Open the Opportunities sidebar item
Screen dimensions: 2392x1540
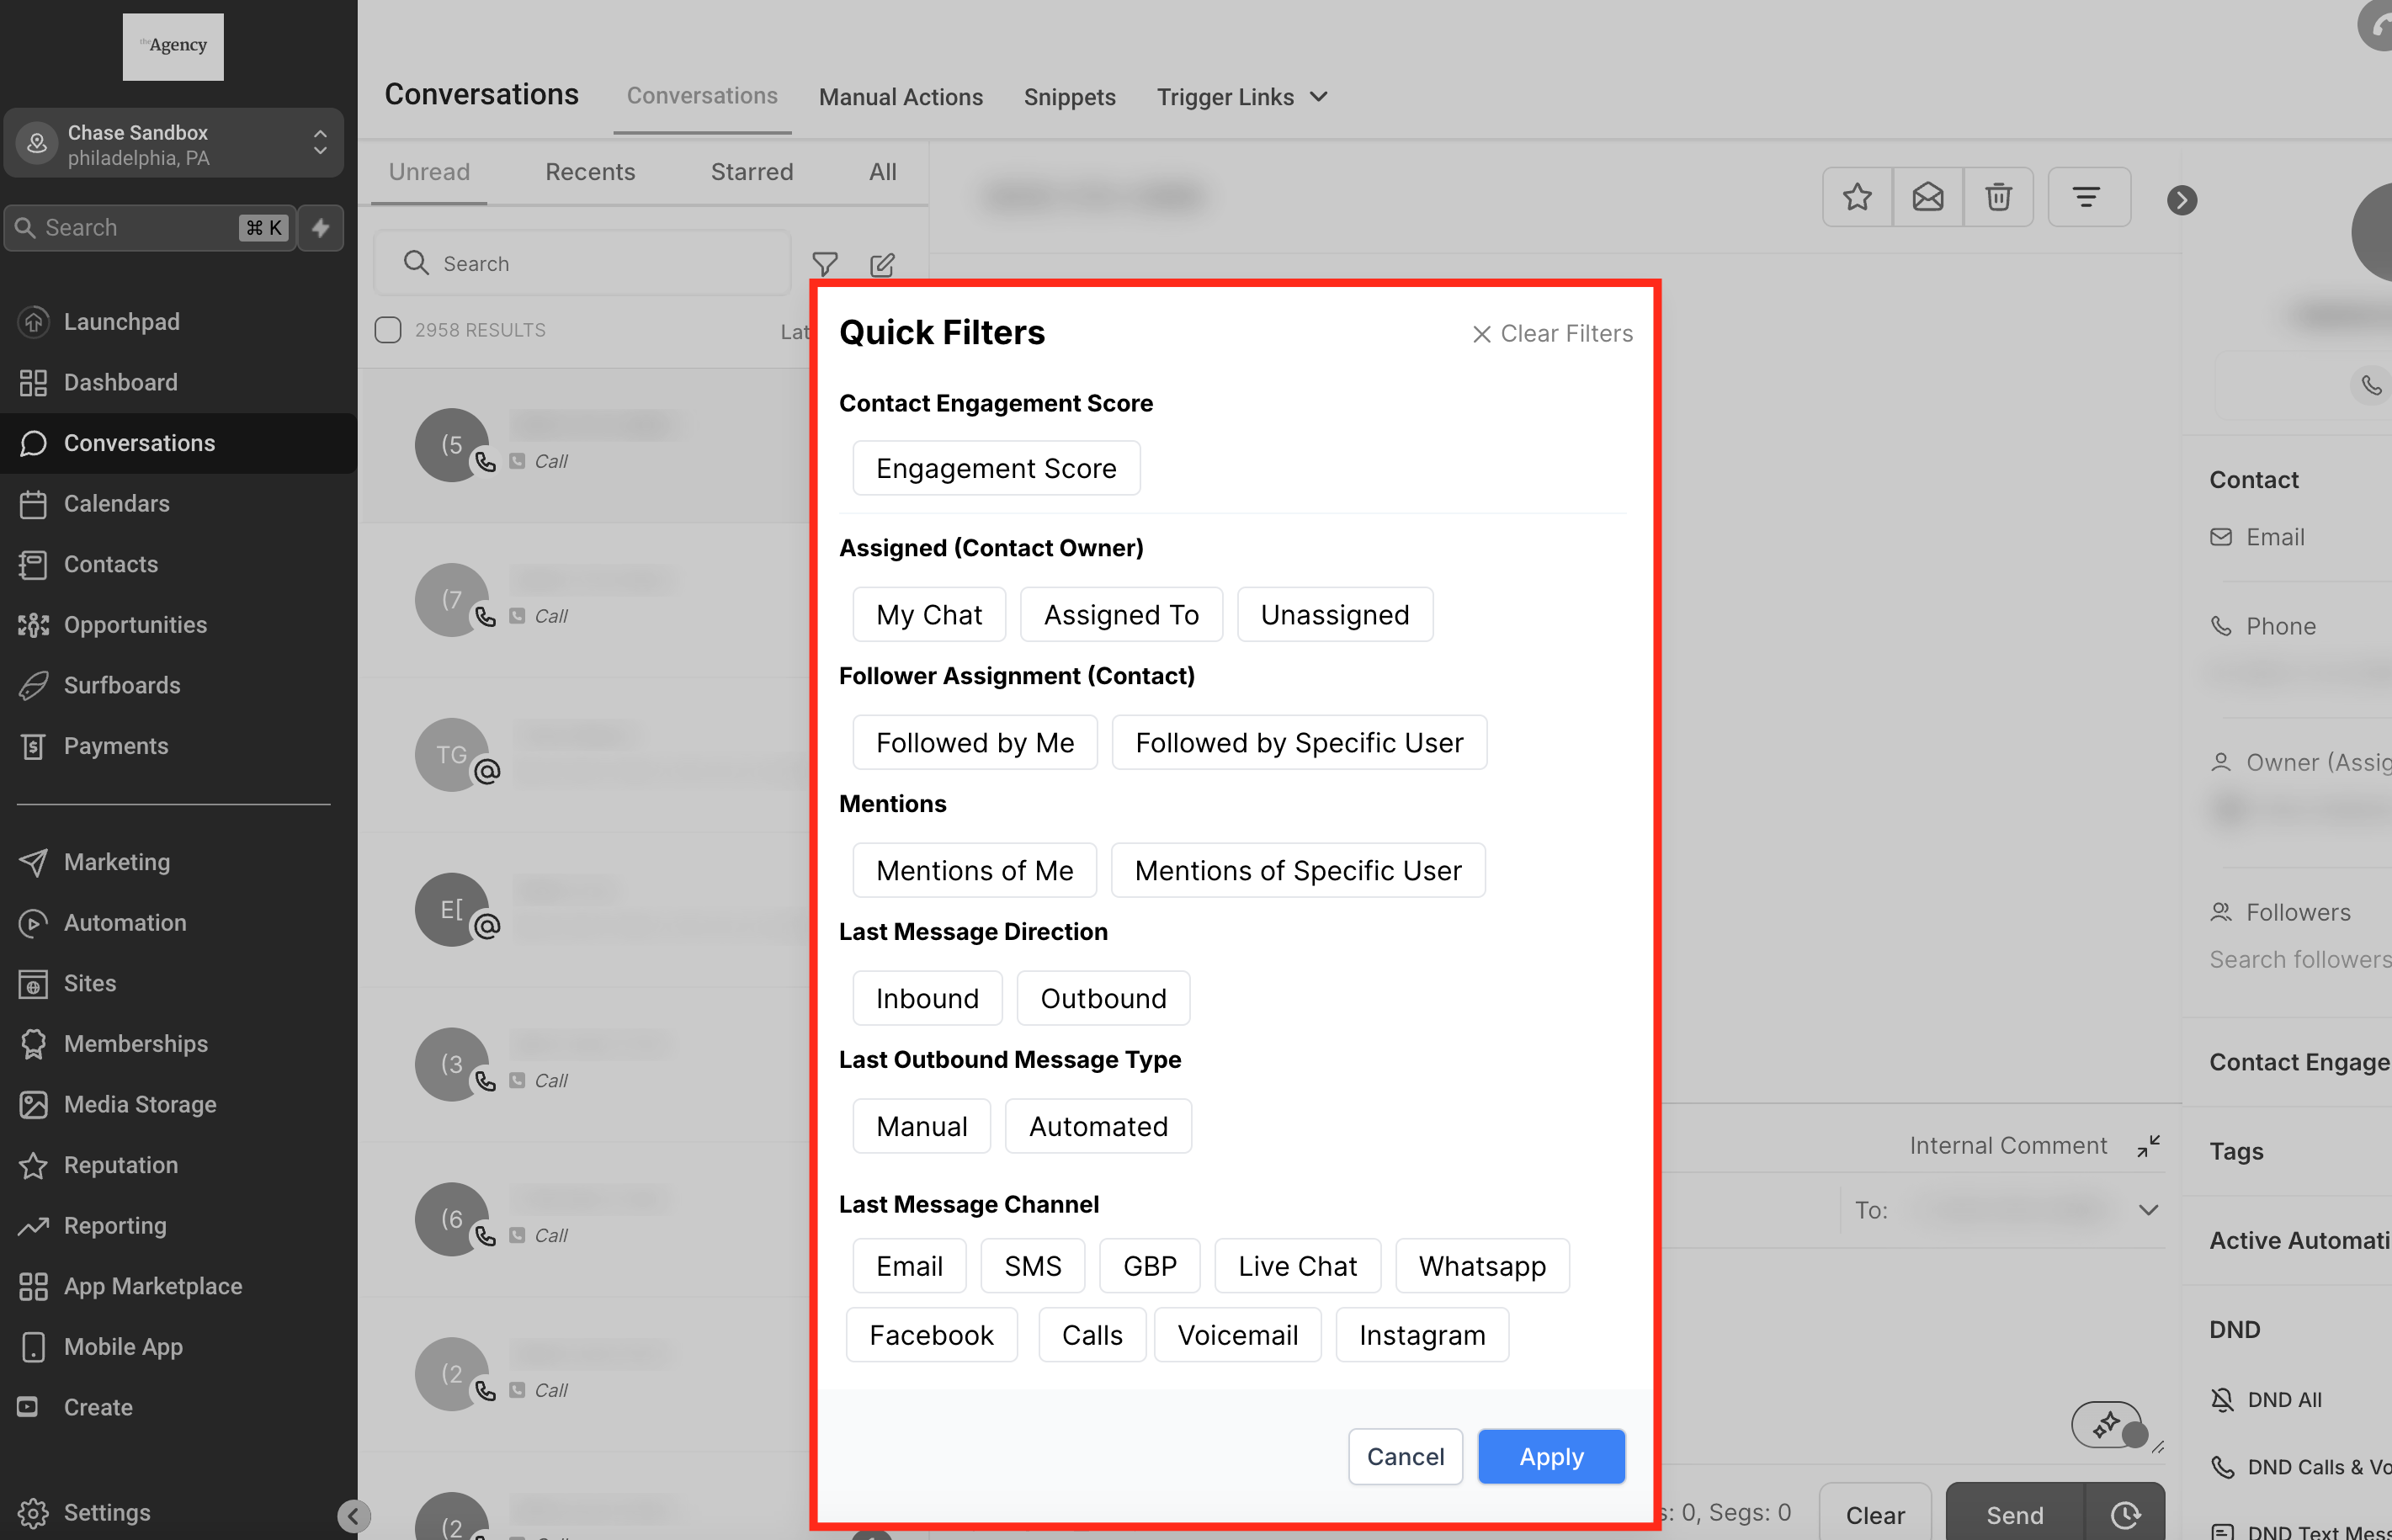[135, 625]
